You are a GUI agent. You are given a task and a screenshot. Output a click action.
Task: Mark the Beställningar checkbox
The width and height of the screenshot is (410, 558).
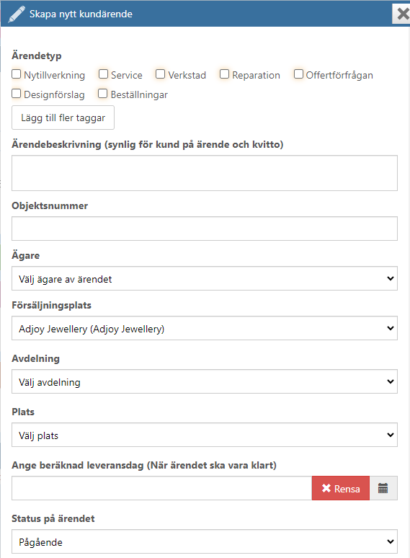click(x=103, y=94)
